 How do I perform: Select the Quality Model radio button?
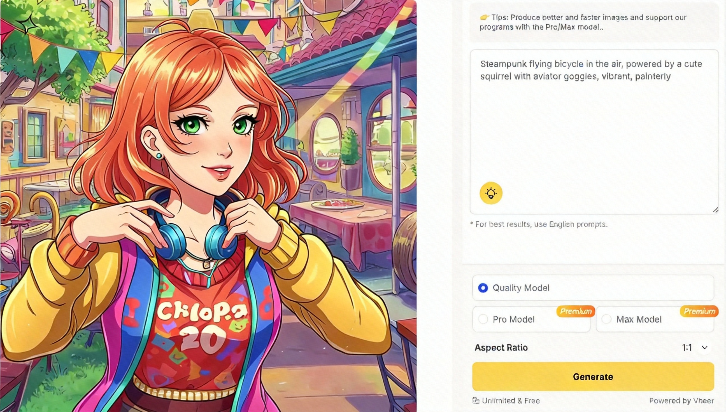483,288
